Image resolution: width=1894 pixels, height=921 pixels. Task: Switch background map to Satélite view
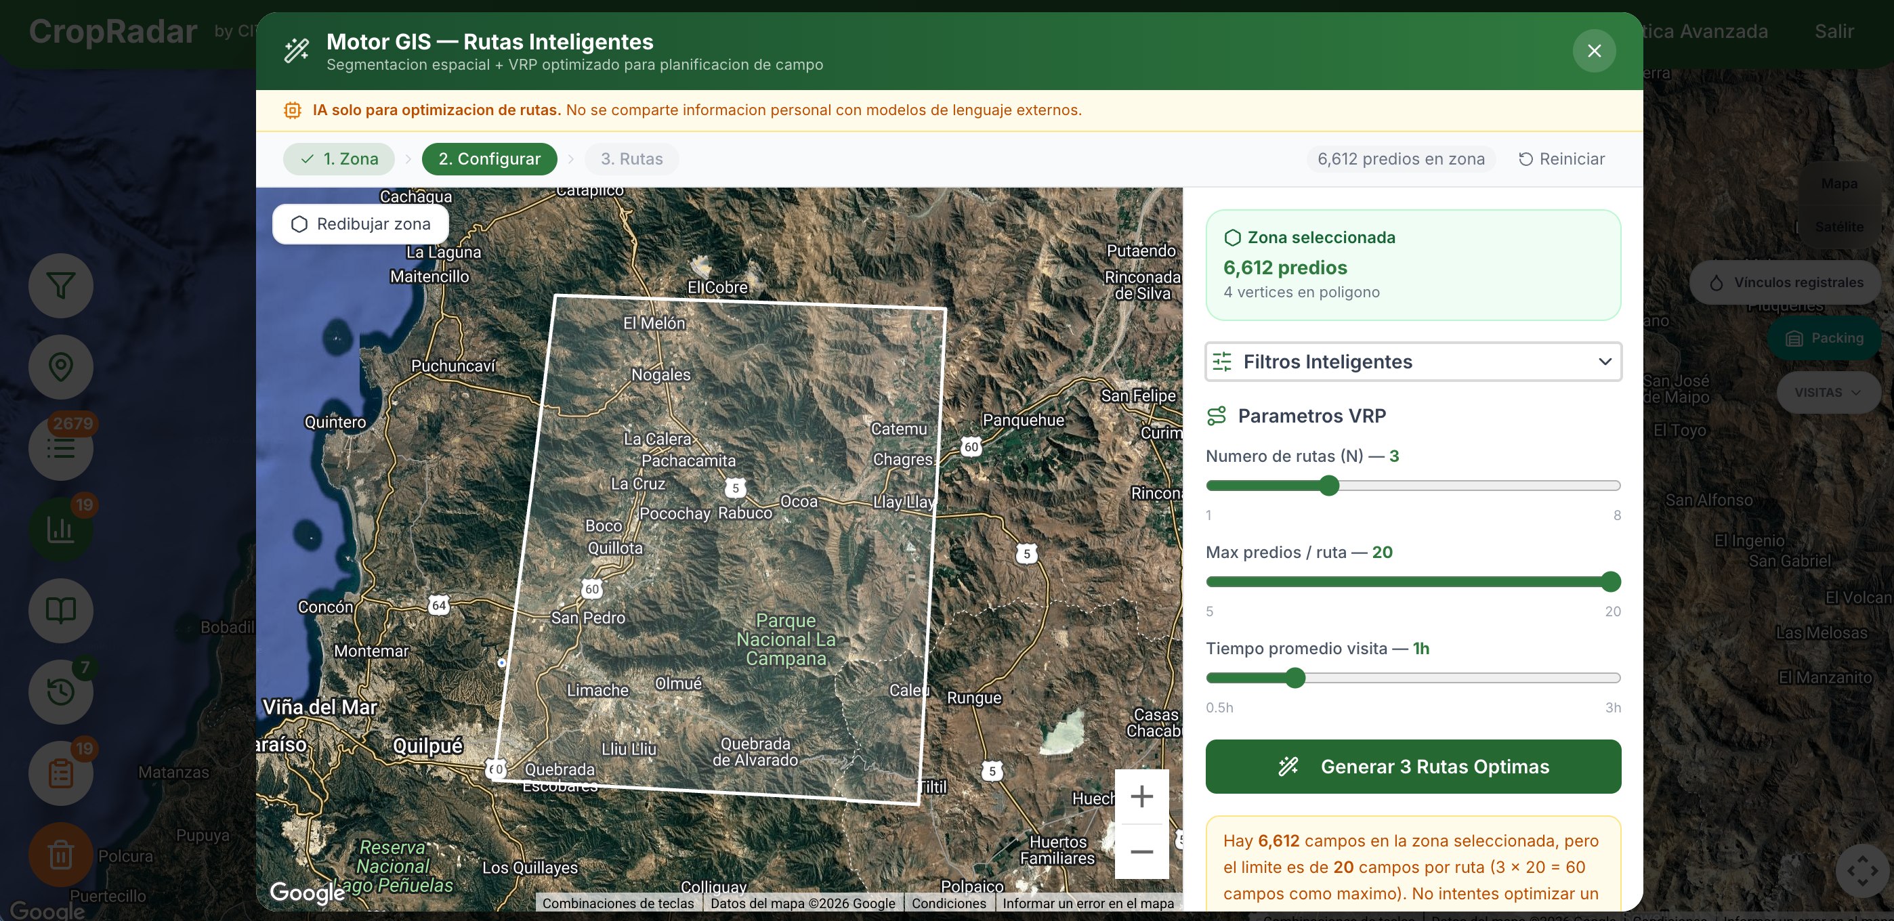coord(1839,227)
